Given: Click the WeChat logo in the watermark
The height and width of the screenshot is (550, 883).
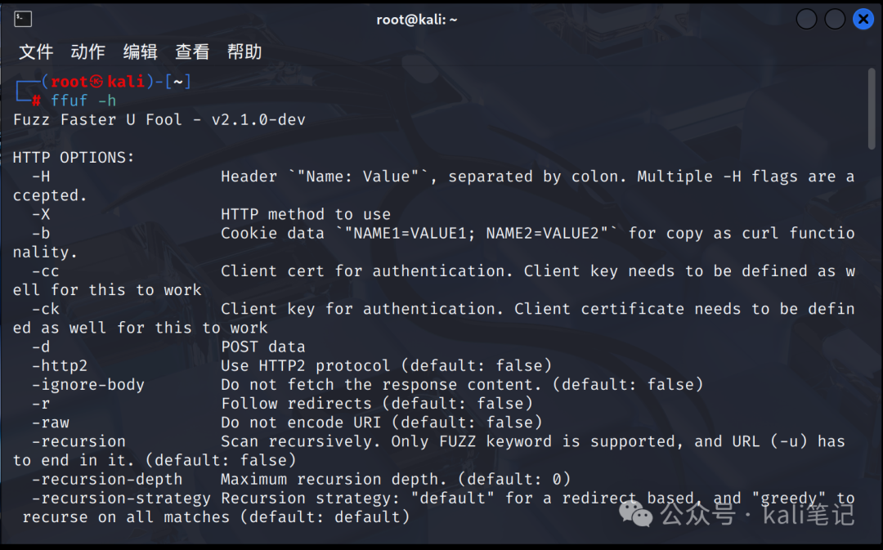Looking at the screenshot, I should [x=635, y=513].
